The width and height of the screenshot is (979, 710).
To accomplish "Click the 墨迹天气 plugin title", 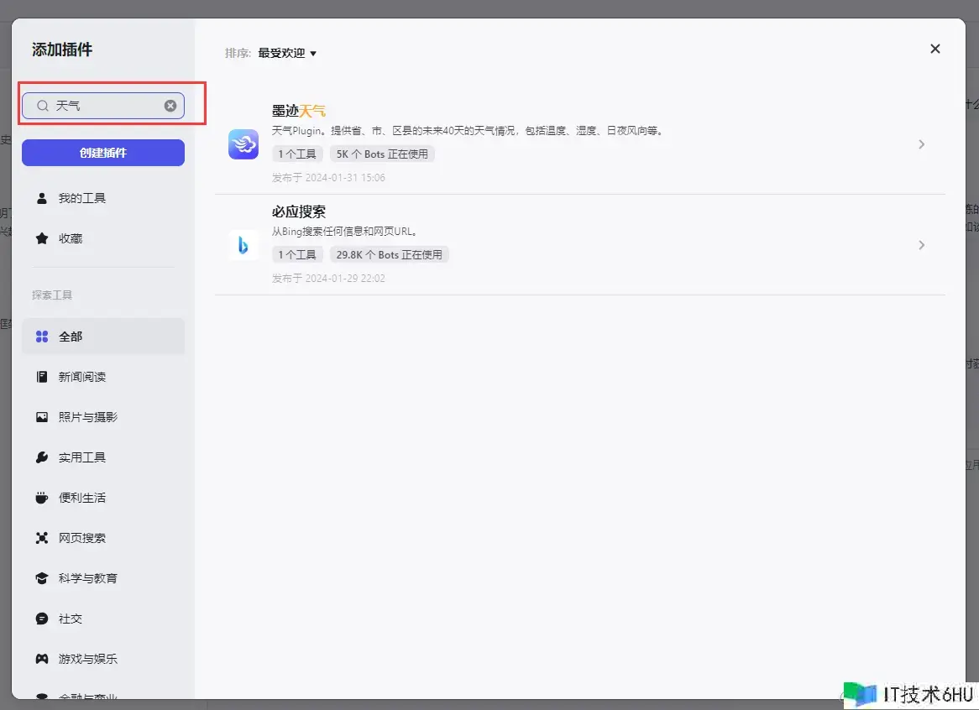I will tap(298, 111).
